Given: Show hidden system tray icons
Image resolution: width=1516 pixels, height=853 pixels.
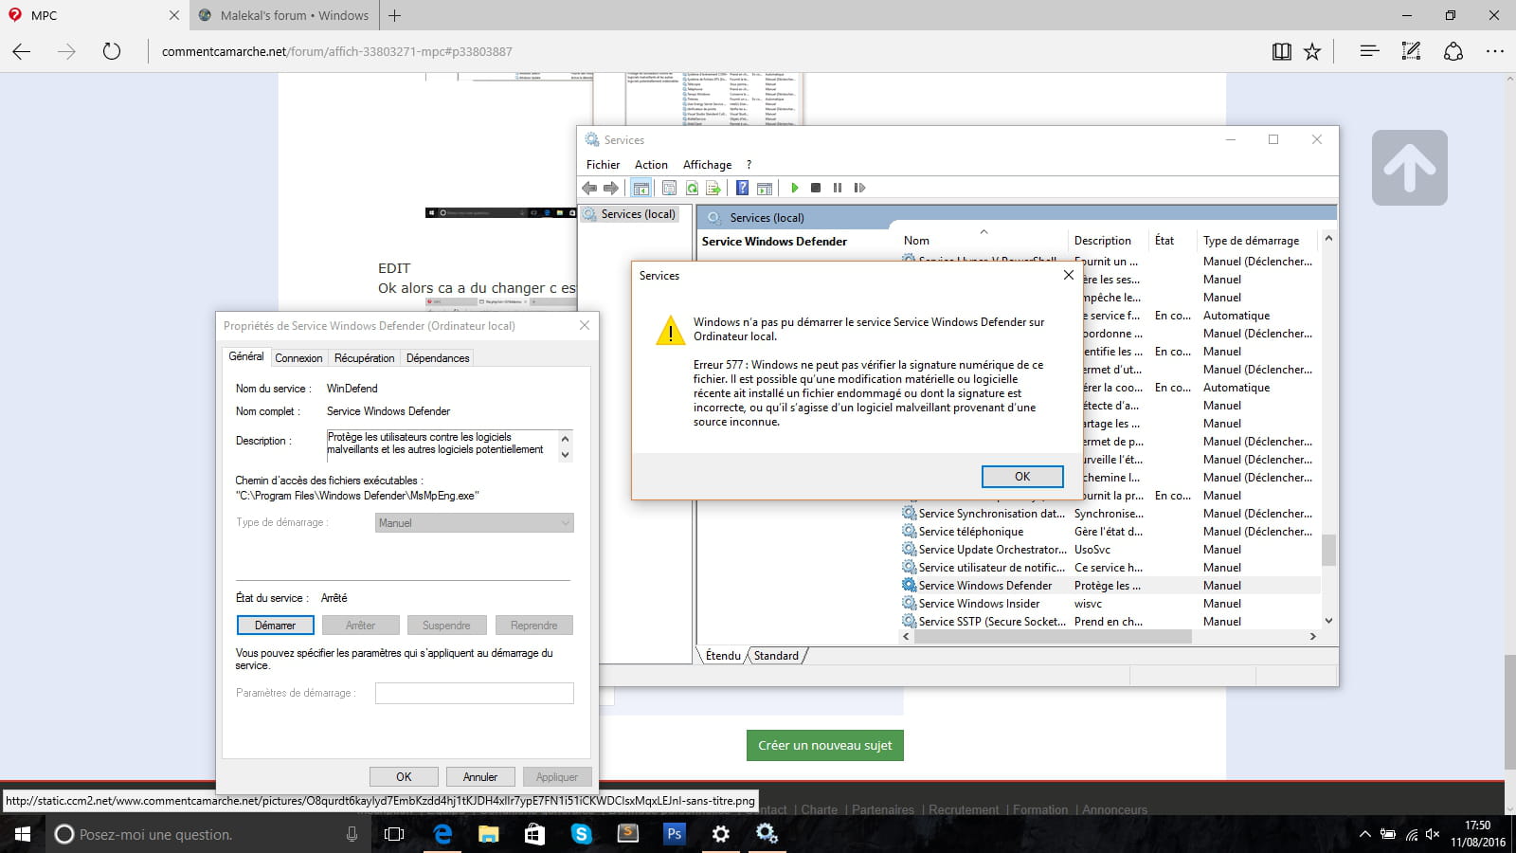Looking at the screenshot, I should pos(1364,834).
